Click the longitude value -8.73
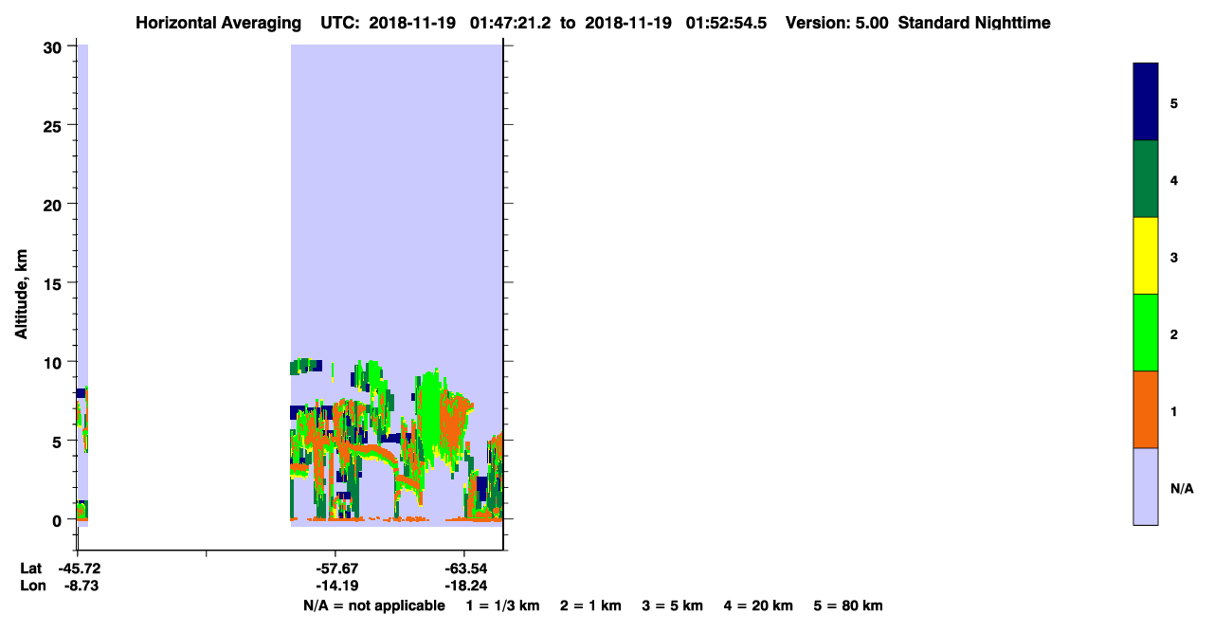1232x632 pixels. pos(81,586)
